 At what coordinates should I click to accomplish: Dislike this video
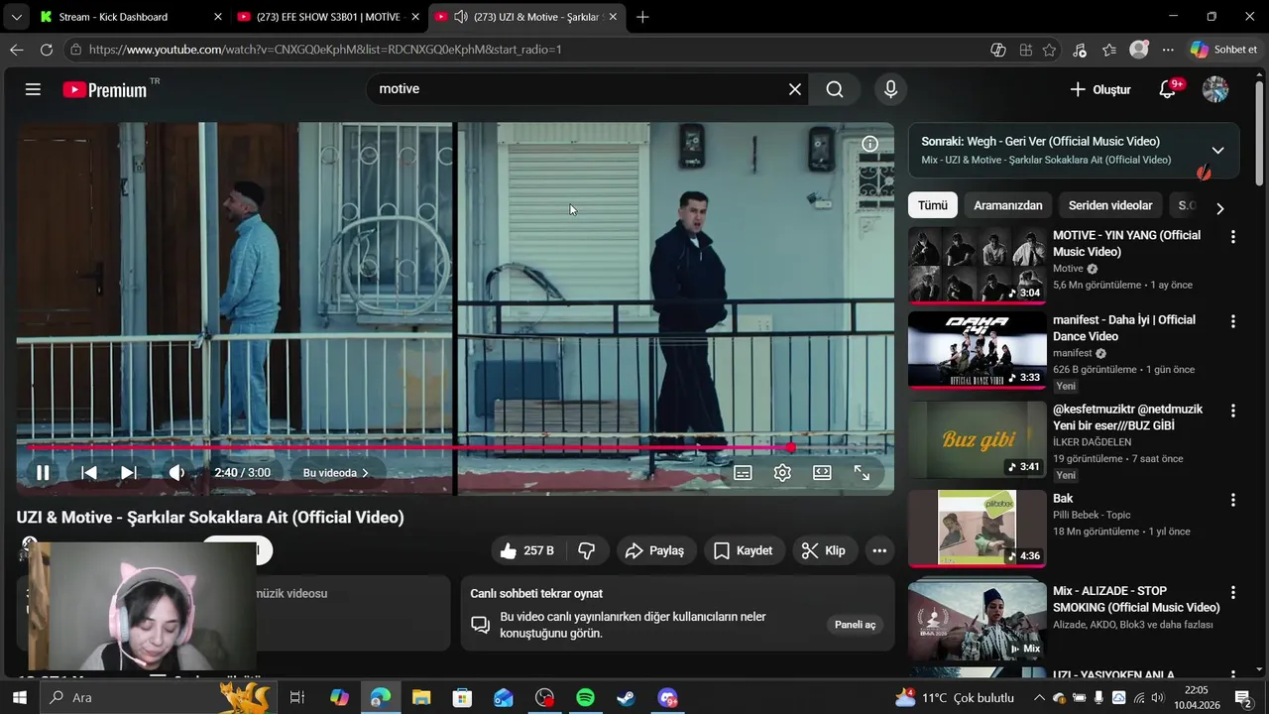click(586, 550)
